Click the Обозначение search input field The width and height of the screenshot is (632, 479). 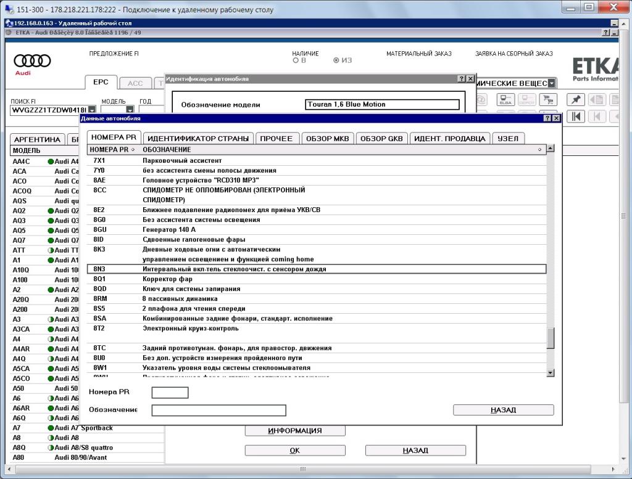tap(219, 410)
